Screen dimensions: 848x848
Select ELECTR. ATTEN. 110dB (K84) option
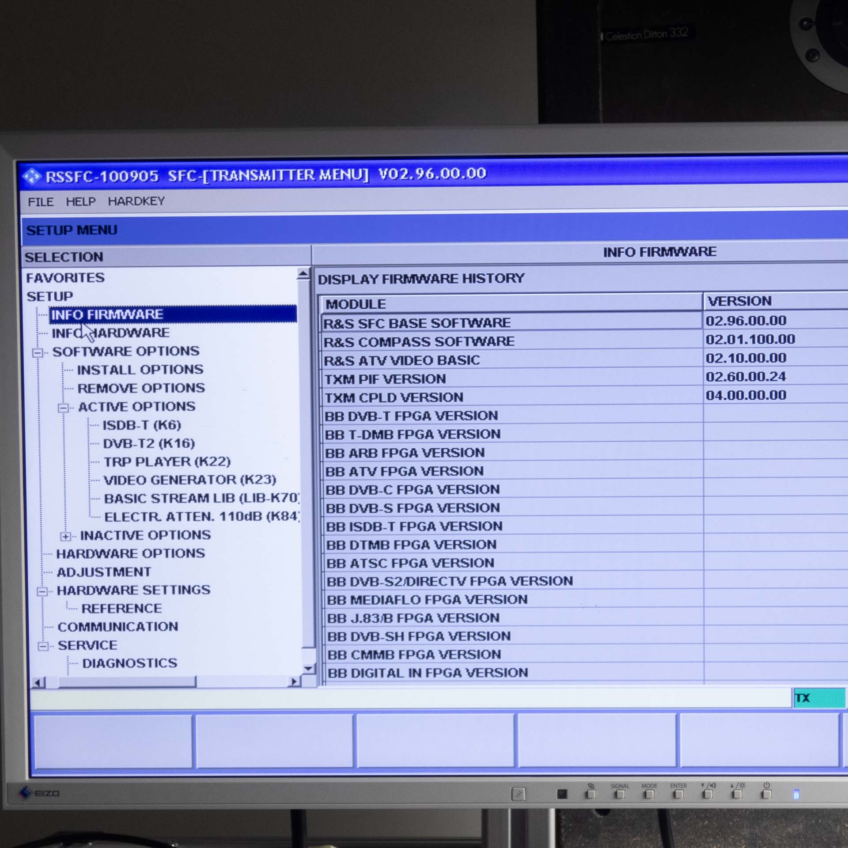point(202,516)
